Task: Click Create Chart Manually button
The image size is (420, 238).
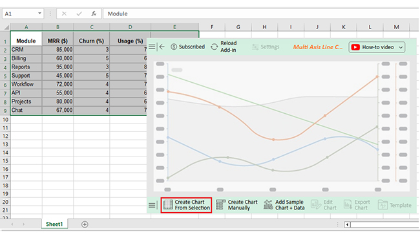Action: tap(236, 205)
